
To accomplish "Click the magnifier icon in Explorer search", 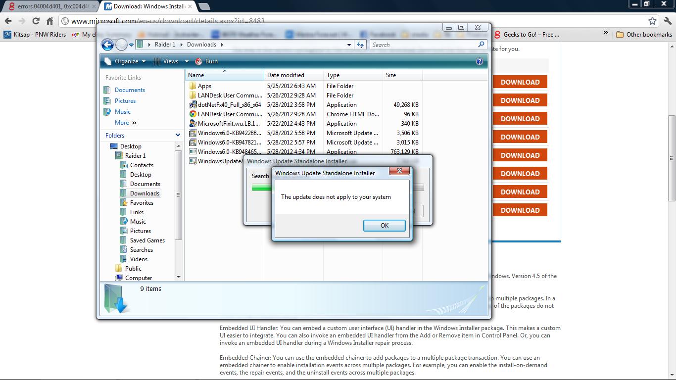I will [x=481, y=45].
